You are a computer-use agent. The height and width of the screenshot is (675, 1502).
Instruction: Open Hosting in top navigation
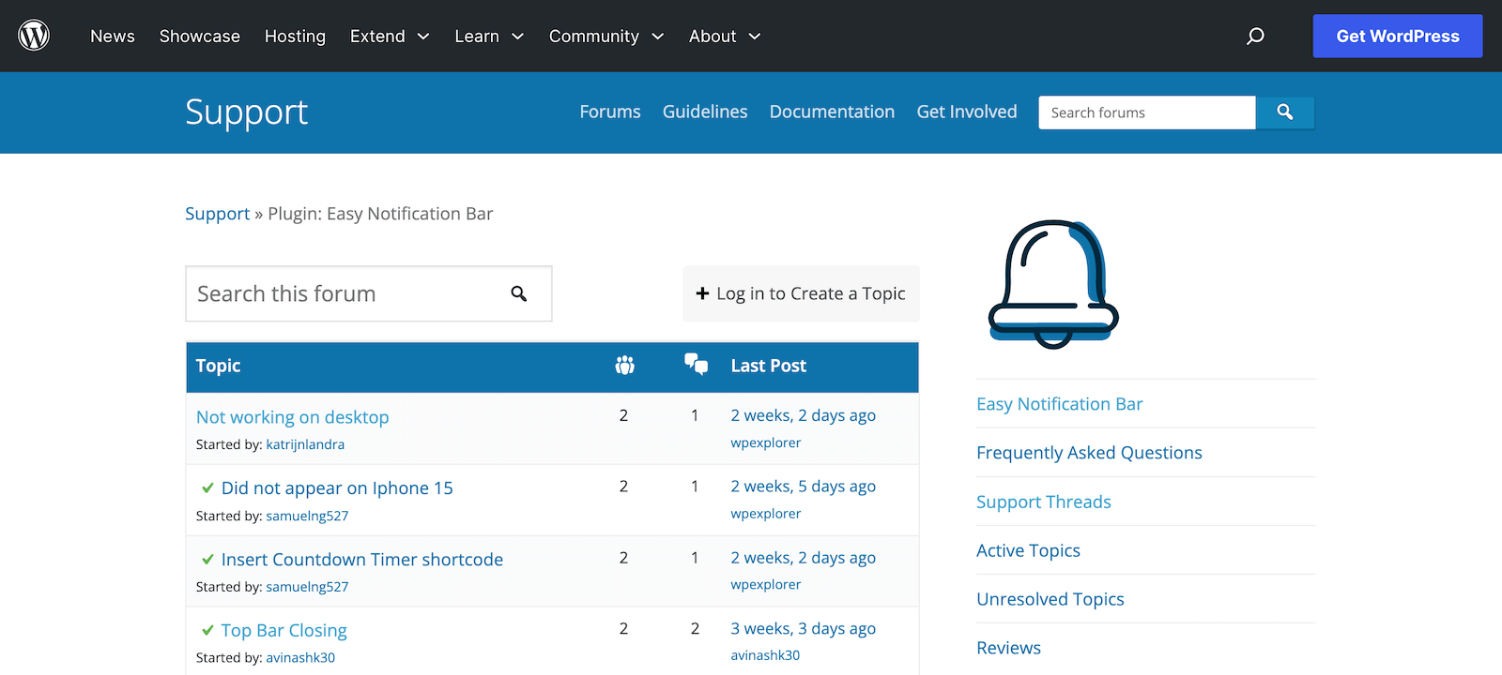(x=295, y=36)
